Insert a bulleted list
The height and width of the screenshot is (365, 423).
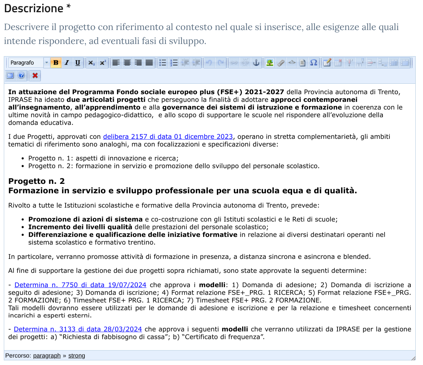163,63
